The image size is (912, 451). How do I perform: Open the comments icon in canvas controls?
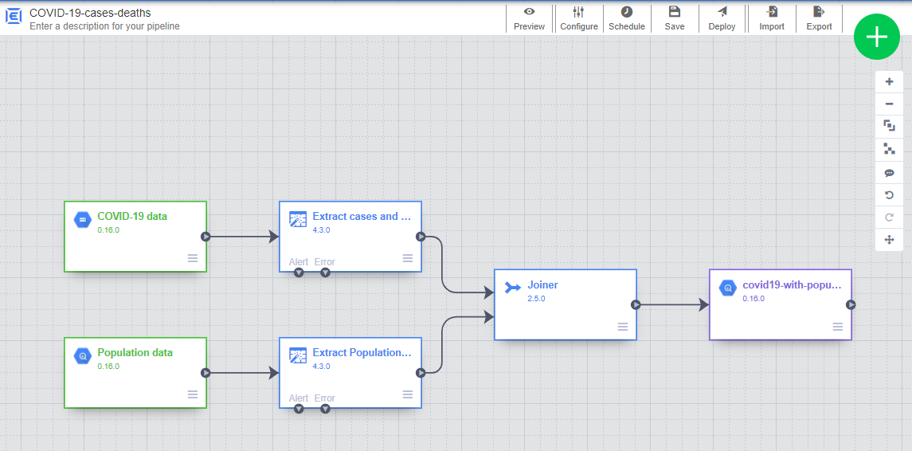pyautogui.click(x=889, y=173)
